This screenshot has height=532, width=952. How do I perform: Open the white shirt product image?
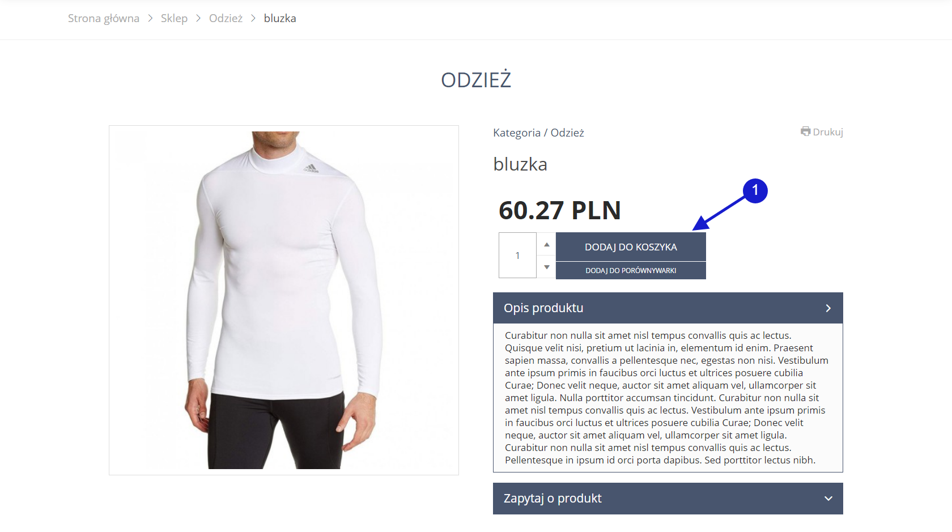tap(284, 300)
